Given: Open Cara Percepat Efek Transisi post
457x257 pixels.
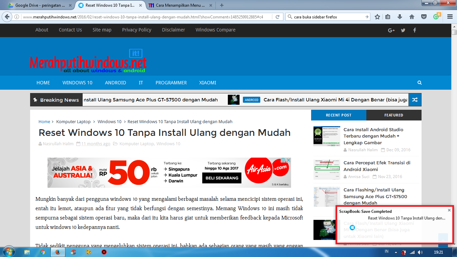Looking at the screenshot, I should point(377,166).
